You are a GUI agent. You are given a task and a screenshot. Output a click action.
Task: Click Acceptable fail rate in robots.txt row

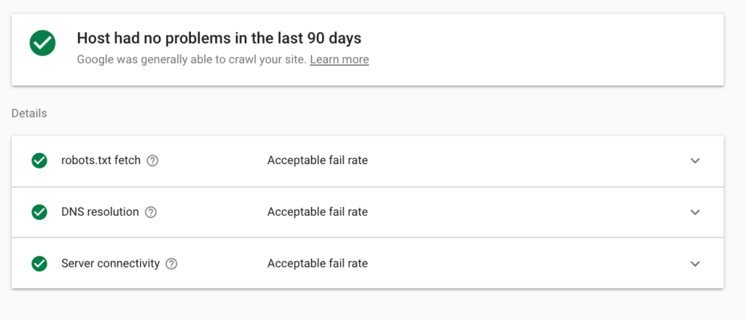click(x=317, y=160)
